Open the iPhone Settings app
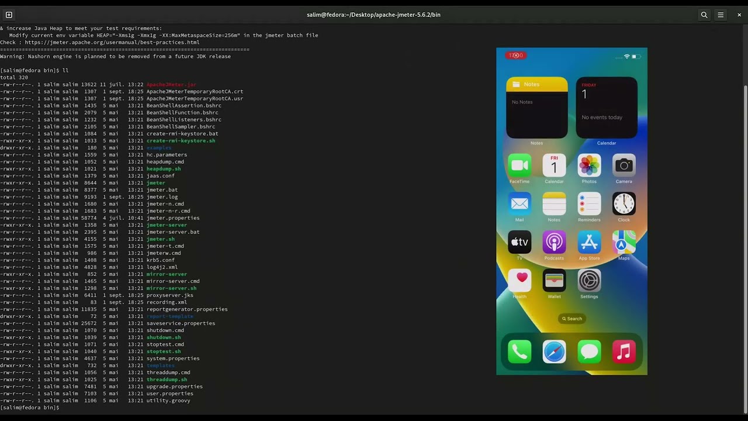The image size is (748, 421). click(589, 281)
